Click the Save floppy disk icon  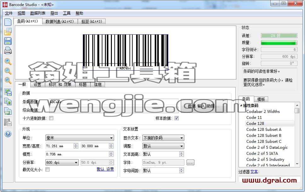(8, 41)
